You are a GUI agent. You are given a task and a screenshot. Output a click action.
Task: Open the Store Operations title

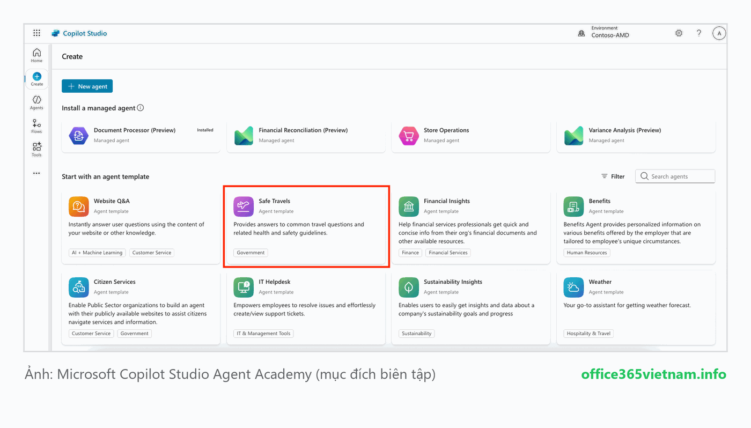pos(446,130)
